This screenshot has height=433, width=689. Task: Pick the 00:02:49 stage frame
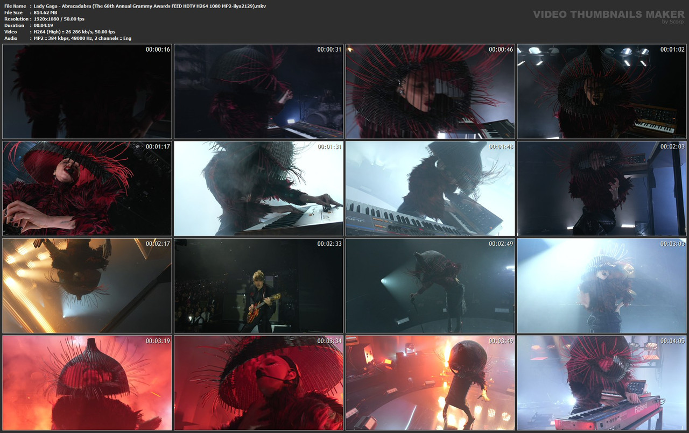click(x=430, y=286)
